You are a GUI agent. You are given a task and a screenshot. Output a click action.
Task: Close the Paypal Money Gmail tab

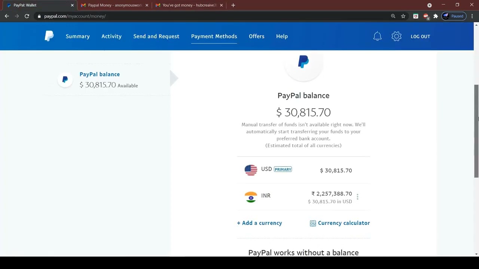click(147, 5)
